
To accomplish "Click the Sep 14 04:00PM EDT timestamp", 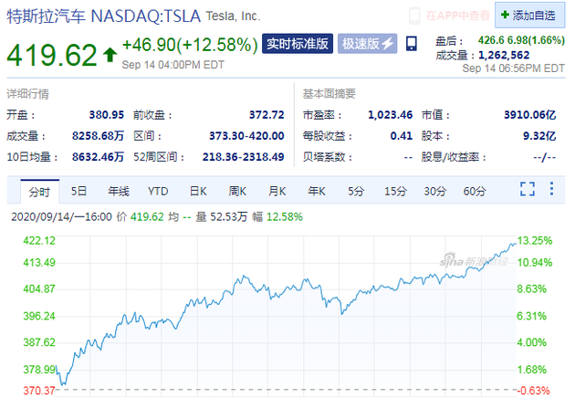I will point(172,65).
